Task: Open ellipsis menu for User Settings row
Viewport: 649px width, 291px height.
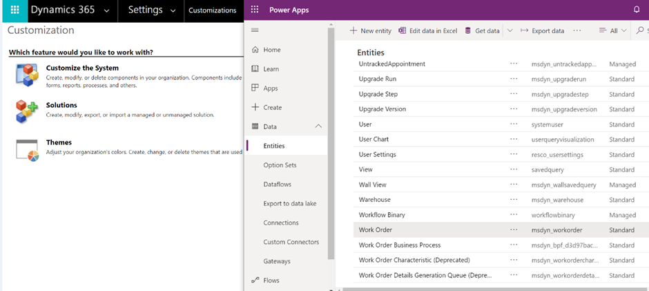Action: [514, 153]
